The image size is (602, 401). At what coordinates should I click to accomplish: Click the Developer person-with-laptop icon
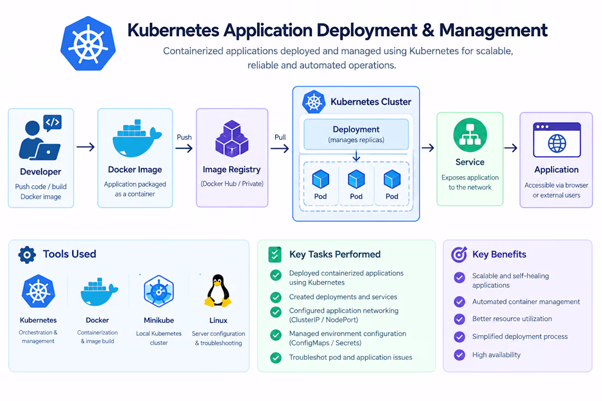[40, 137]
